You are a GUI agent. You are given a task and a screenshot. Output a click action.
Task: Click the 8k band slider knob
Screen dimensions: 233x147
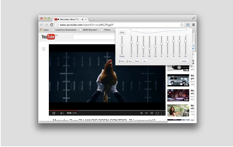coord(179,41)
